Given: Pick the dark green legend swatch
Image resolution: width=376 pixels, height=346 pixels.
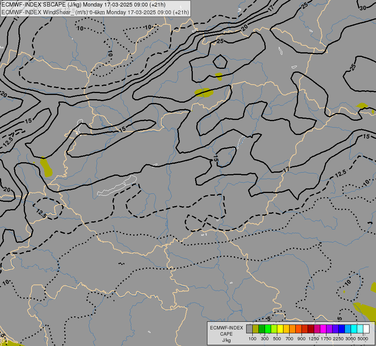Looking at the screenshot, I should [262, 329].
